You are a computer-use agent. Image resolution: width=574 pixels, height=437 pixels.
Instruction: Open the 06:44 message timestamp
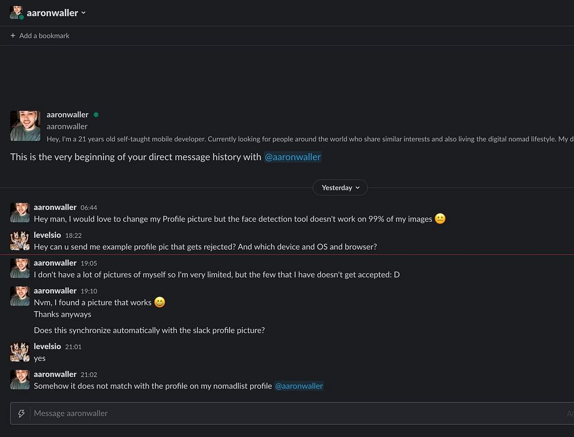pos(89,207)
